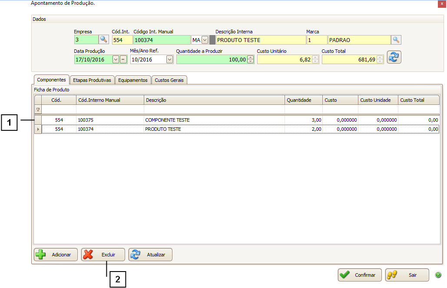Switch to the Etapas Produtivas tab
This screenshot has width=447, height=288.
point(92,80)
